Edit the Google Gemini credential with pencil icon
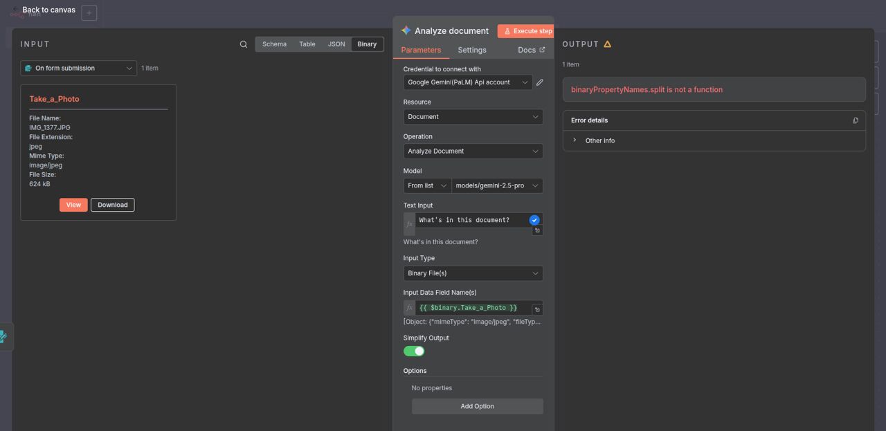Screen dimensions: 886x431 point(540,82)
